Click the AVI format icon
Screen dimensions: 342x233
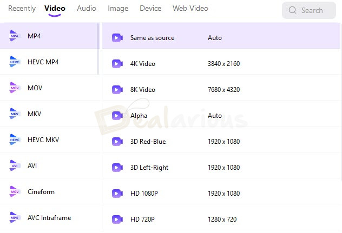coord(15,165)
